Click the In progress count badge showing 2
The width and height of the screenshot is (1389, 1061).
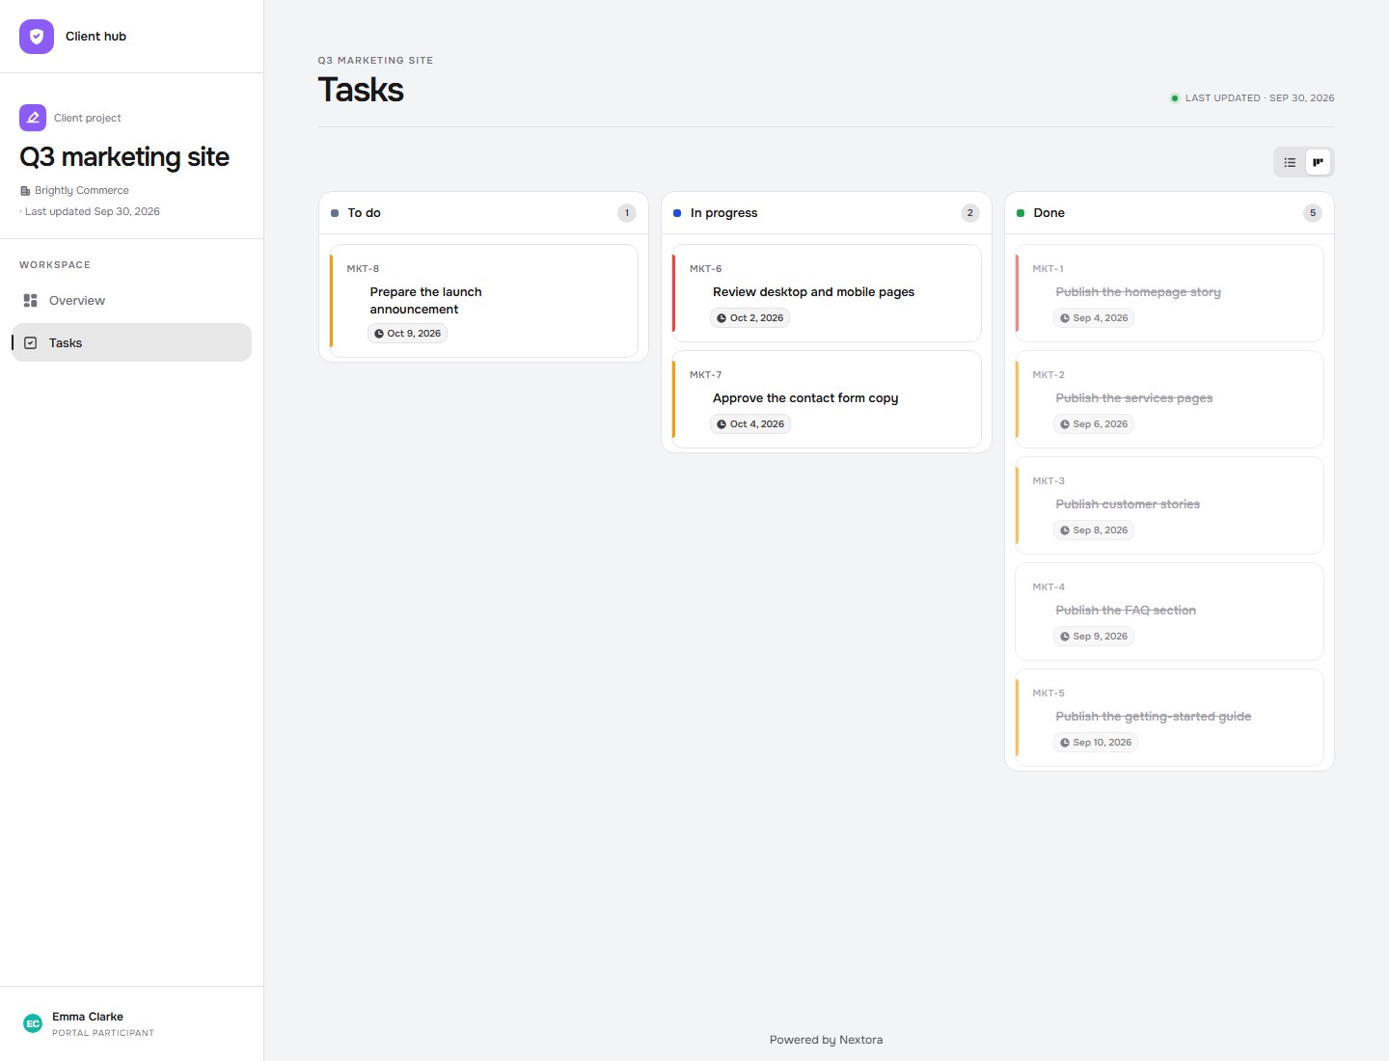pyautogui.click(x=970, y=213)
